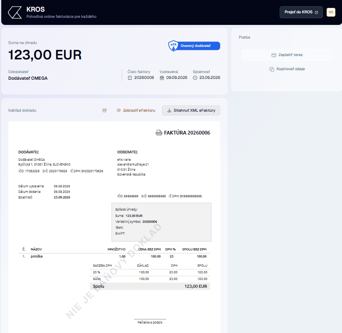Click the due date 23.09.2026 in header
Screen dimensions: 342x333
point(210,78)
